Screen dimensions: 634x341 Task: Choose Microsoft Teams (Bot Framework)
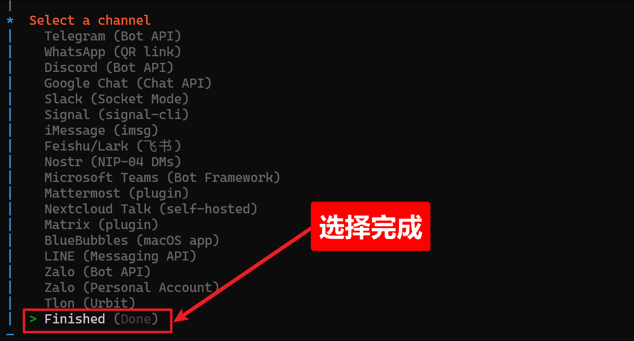(x=163, y=178)
